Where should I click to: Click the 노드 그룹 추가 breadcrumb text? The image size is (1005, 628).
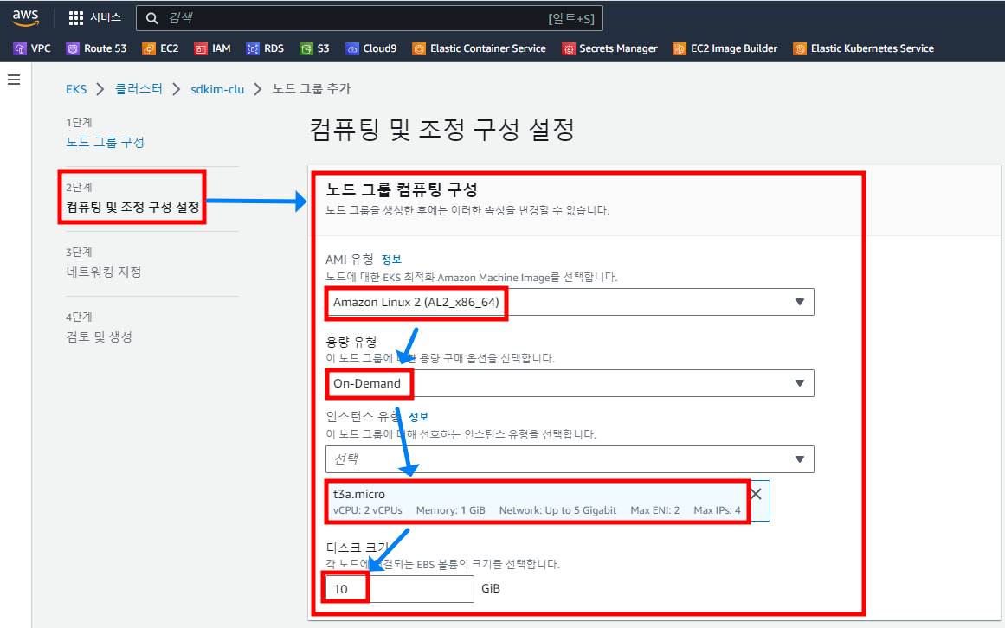(x=312, y=89)
